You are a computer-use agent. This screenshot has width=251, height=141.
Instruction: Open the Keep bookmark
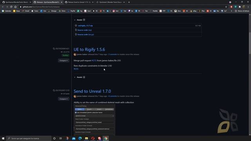point(16,11)
